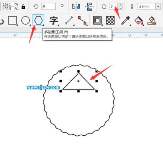This screenshot has width=163, height=149.
Task: Select the Contour concentric squares tool
Action: (97, 20)
